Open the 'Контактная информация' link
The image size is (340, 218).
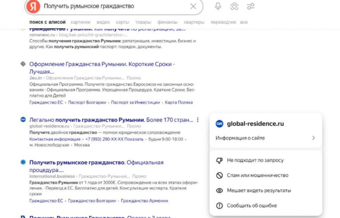click(x=54, y=139)
